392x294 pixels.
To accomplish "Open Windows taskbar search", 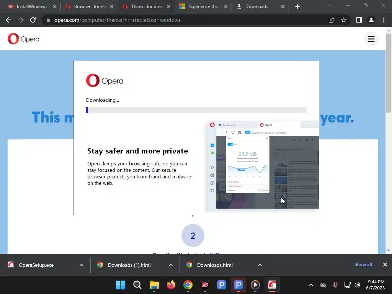I will point(137,285).
